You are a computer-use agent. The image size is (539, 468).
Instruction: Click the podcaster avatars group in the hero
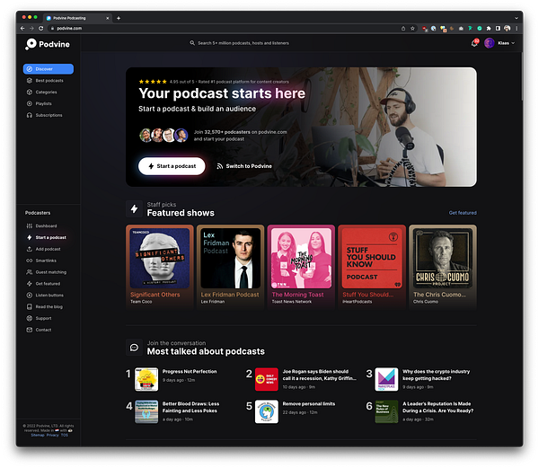click(164, 136)
